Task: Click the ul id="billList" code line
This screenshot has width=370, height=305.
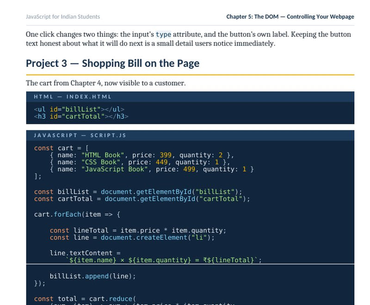Action: (79, 110)
